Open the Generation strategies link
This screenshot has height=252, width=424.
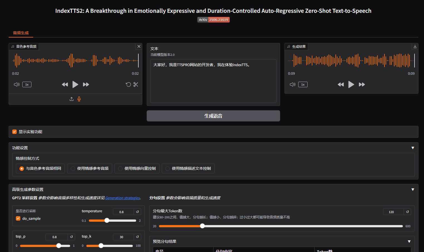[122, 198]
